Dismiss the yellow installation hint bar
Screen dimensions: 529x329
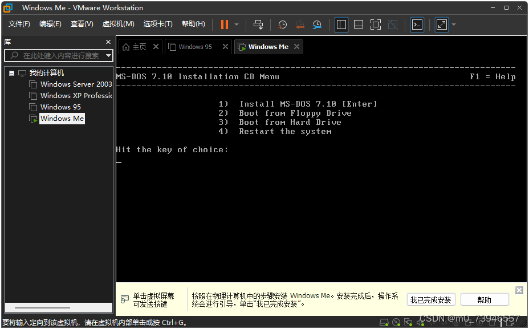pos(519,290)
